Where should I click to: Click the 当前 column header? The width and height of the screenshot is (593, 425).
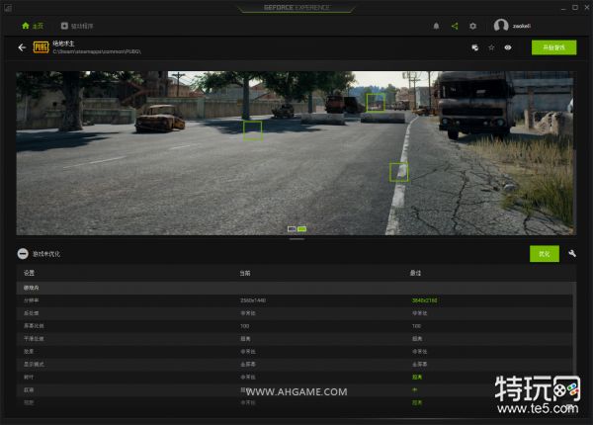[245, 273]
